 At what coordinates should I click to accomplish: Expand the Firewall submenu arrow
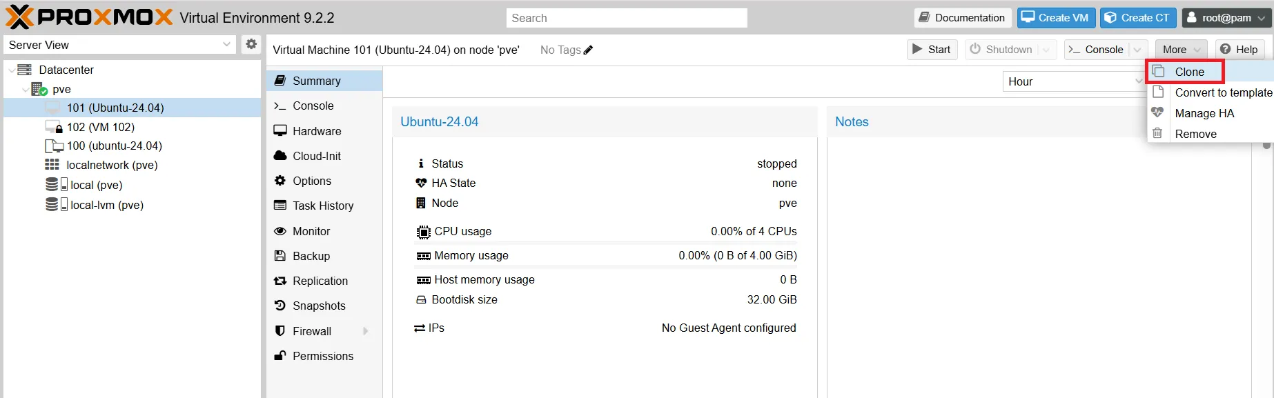pyautogui.click(x=366, y=331)
